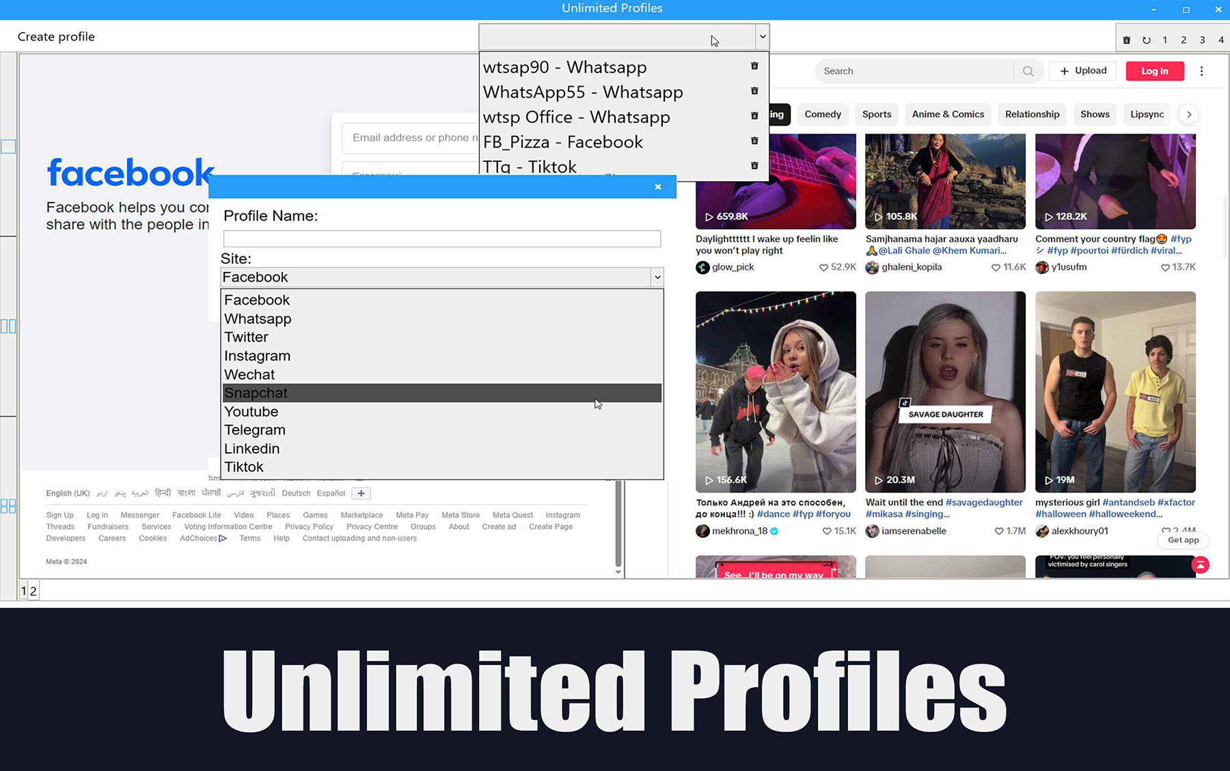Switch to view tab 3 in the toolbar
Viewport: 1230px width, 771px height.
click(1202, 39)
